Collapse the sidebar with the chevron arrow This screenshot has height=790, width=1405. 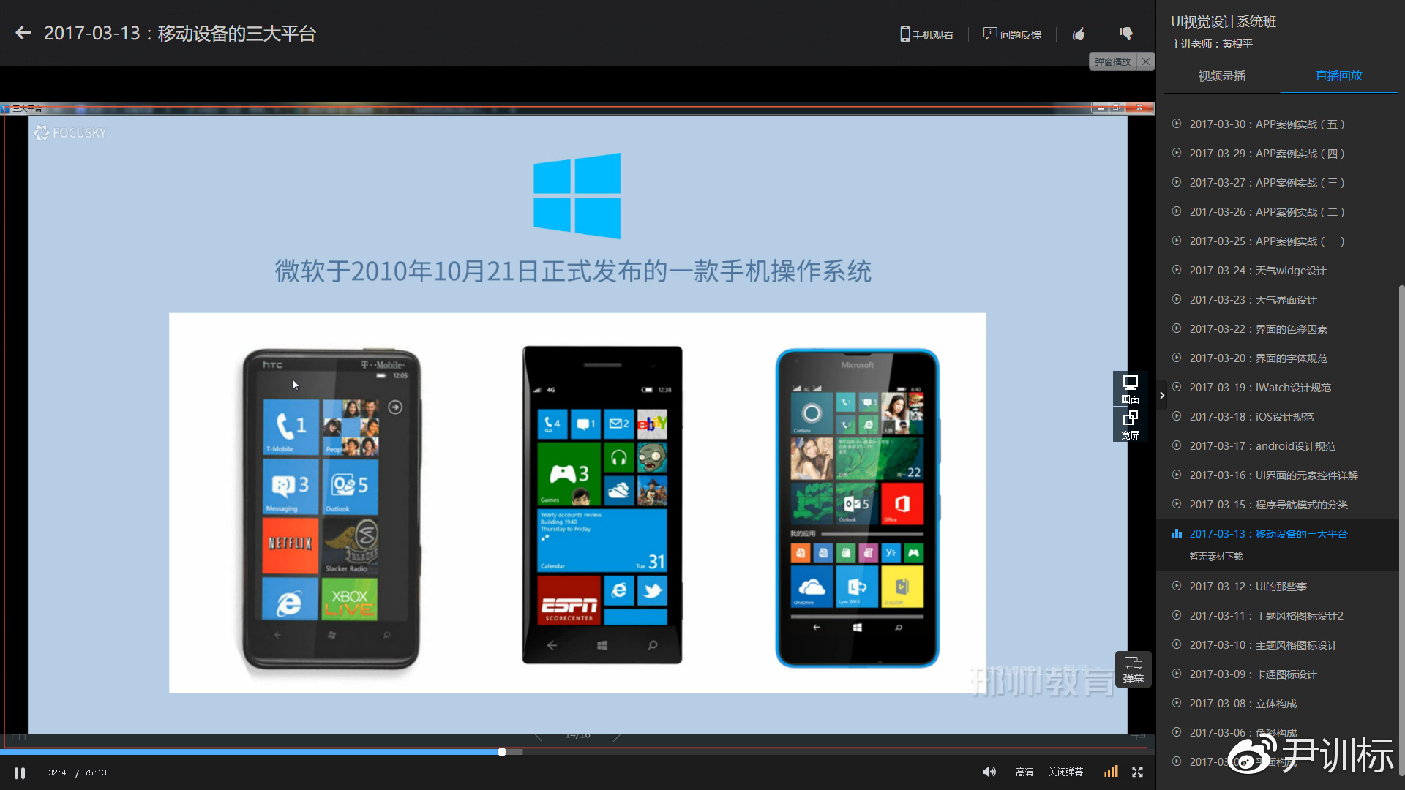pyautogui.click(x=1162, y=396)
